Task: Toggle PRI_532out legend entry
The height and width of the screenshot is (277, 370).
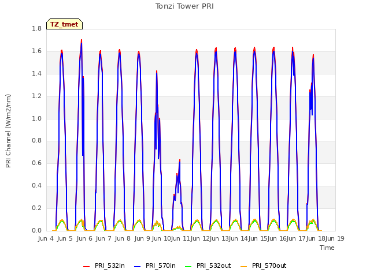Action: 208,265
